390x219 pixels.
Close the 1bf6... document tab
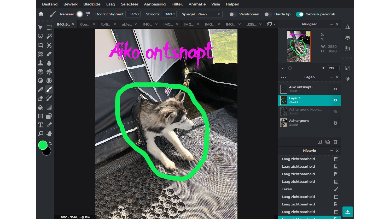[x=115, y=24]
